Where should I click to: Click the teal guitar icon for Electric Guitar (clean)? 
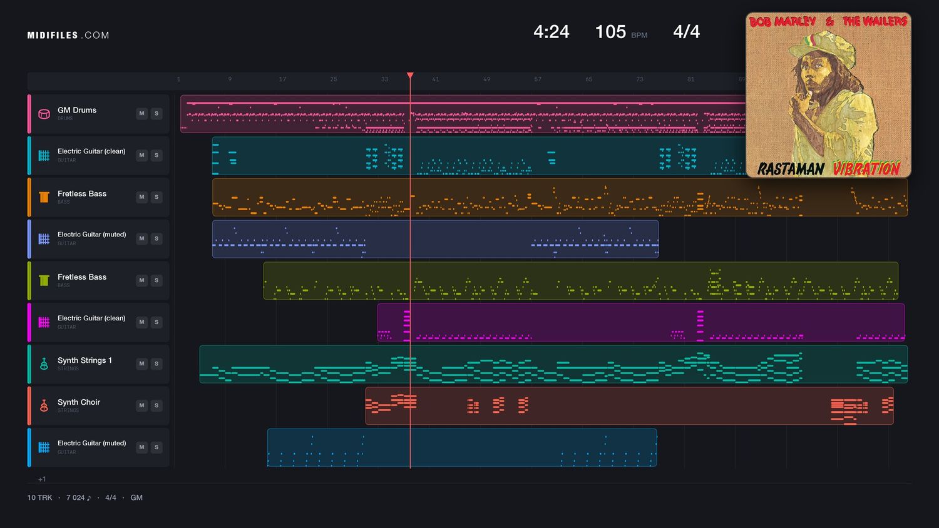coord(44,155)
